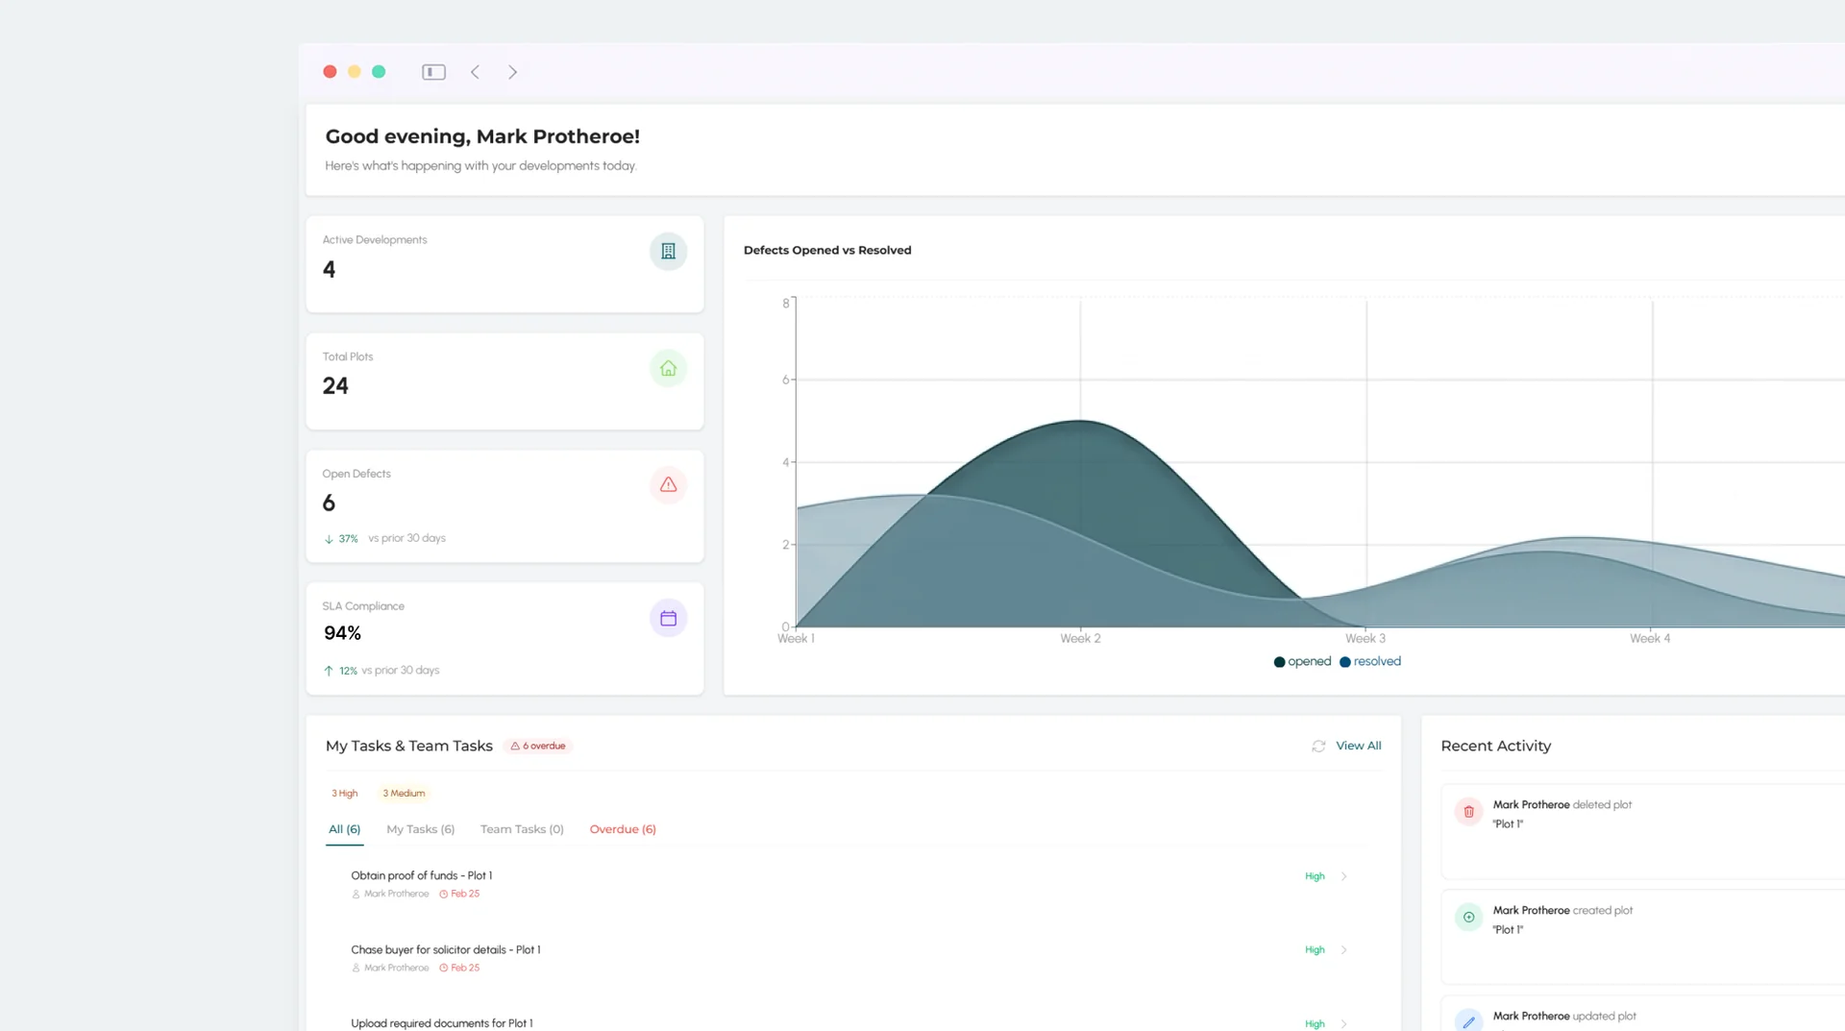Click the SLA Compliance calendar icon
Screen dimensions: 1845x1031
pos(668,618)
